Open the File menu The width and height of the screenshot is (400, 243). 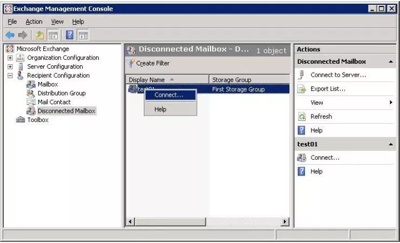12,22
